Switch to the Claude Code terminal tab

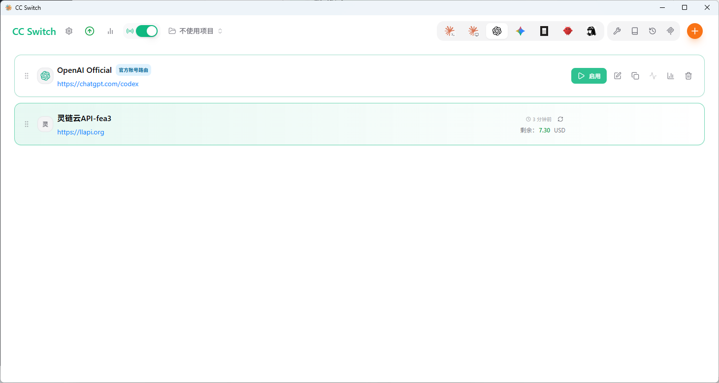tap(450, 31)
